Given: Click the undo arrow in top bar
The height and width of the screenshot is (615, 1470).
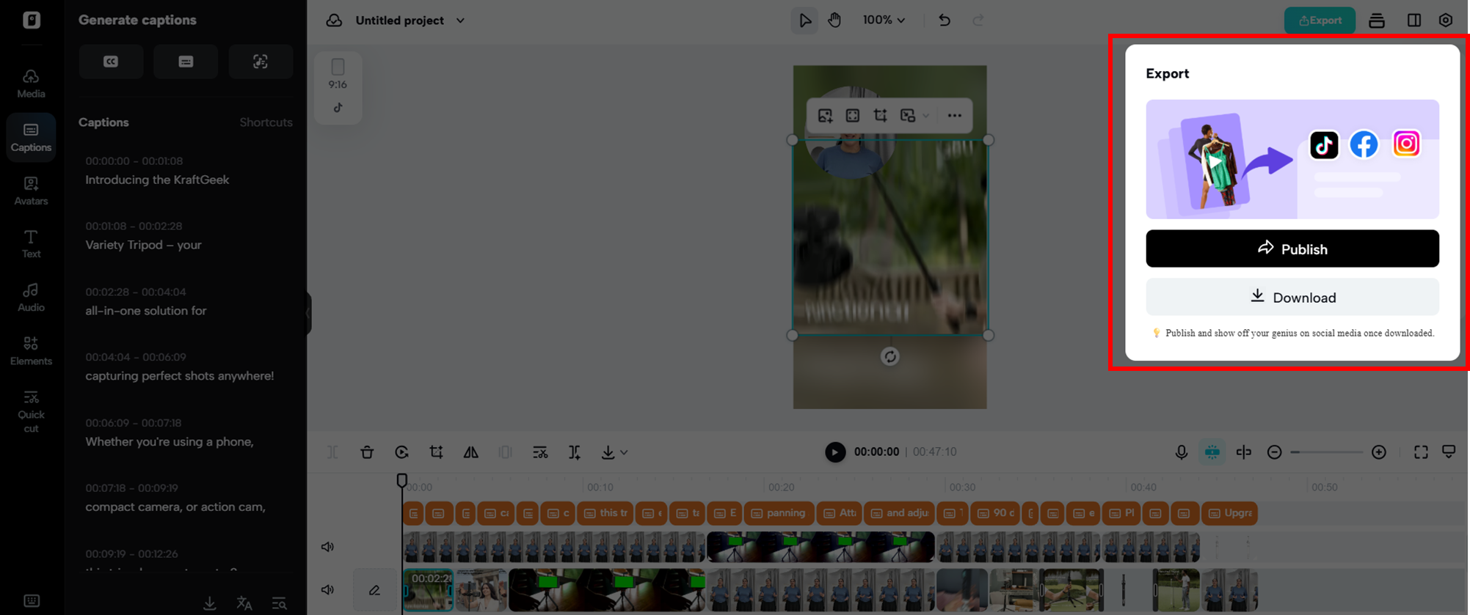Looking at the screenshot, I should (x=944, y=21).
